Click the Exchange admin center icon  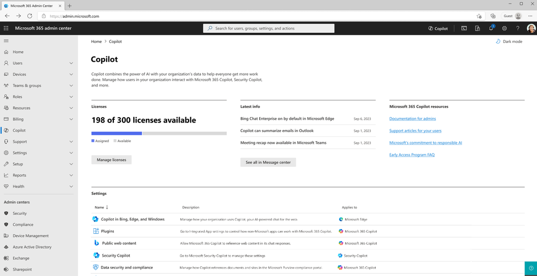6,258
